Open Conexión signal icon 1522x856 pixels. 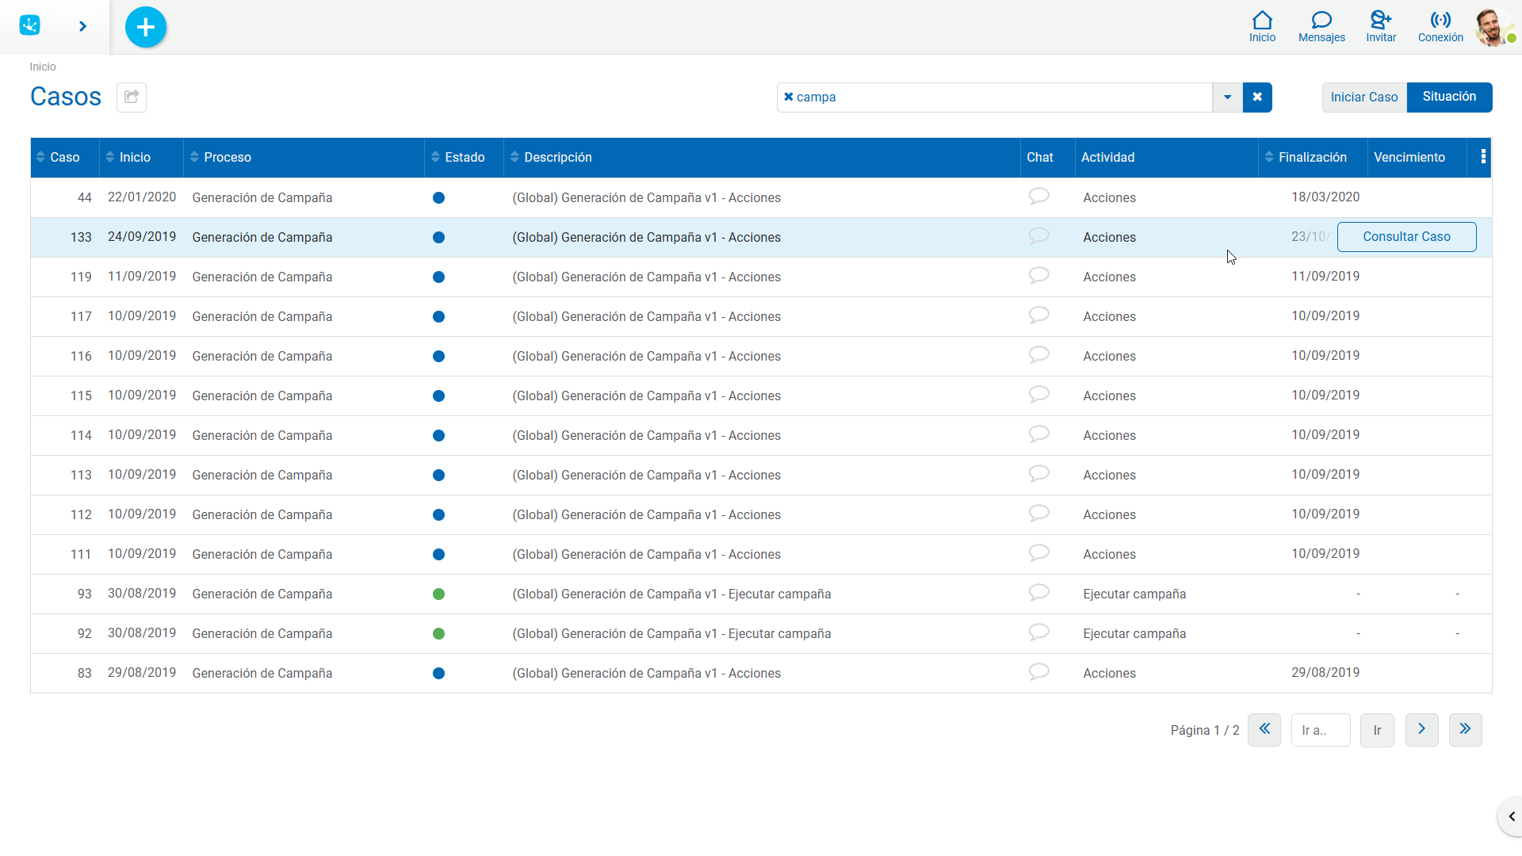(x=1440, y=26)
